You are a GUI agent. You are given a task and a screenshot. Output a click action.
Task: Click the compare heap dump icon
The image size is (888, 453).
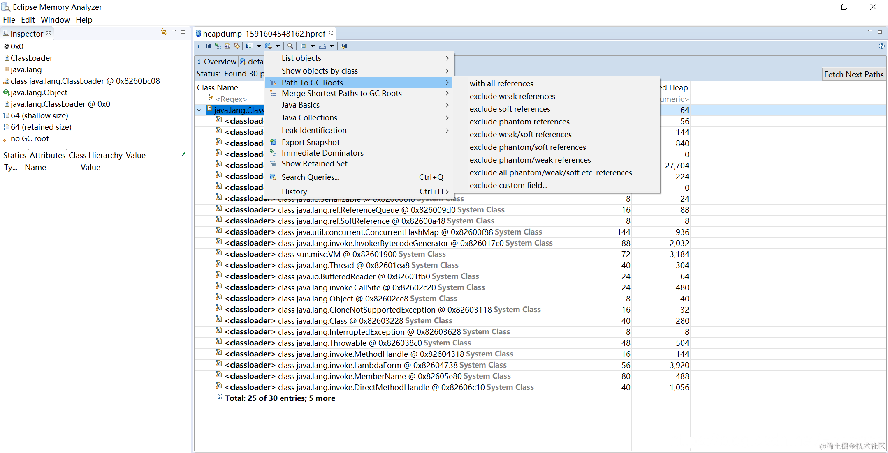point(344,46)
